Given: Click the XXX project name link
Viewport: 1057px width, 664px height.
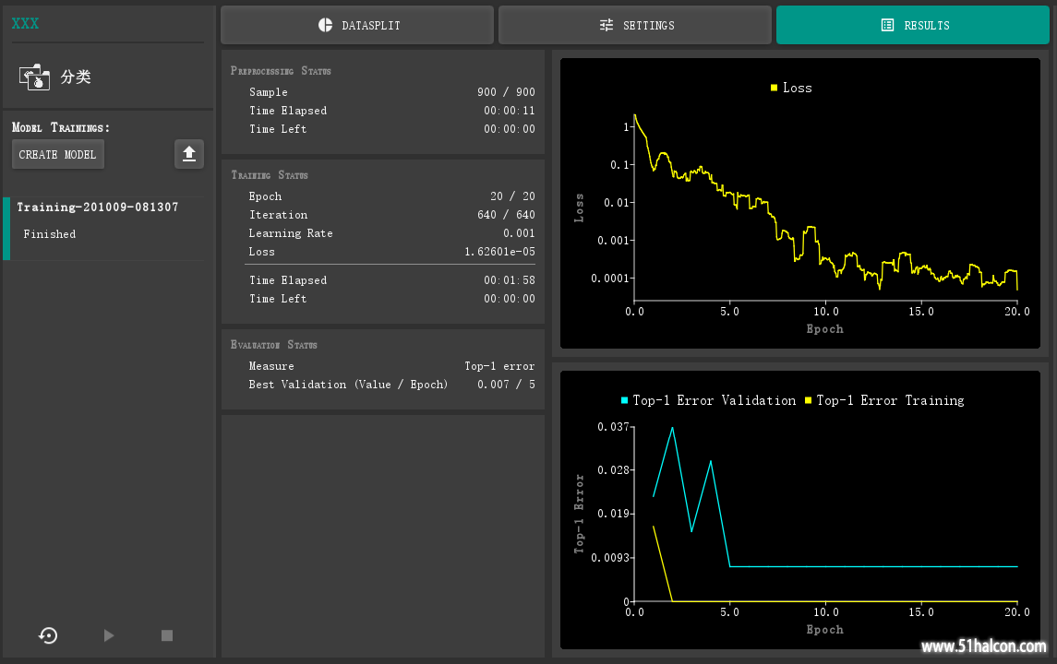Looking at the screenshot, I should (26, 24).
